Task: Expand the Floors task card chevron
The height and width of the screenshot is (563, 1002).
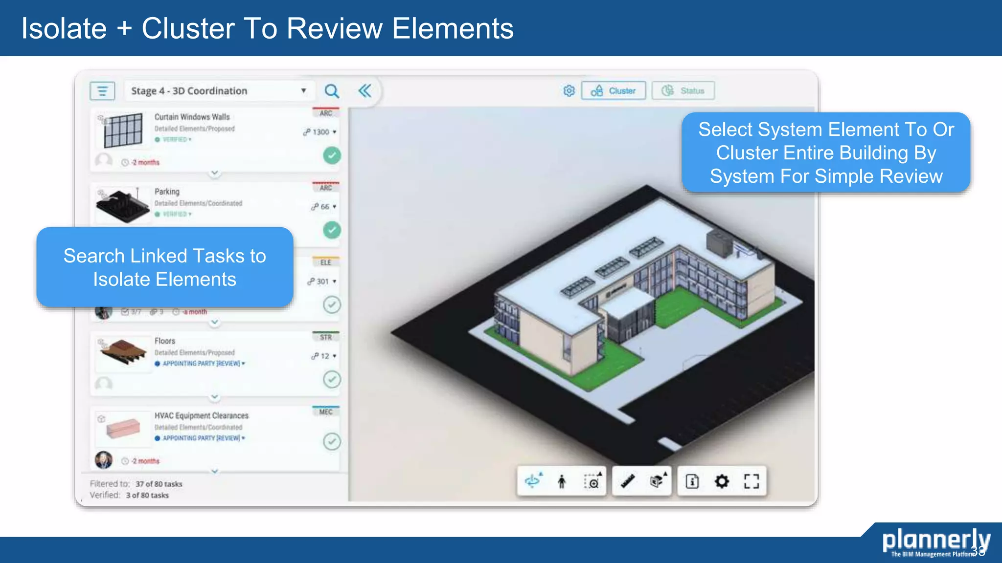Action: pyautogui.click(x=215, y=397)
